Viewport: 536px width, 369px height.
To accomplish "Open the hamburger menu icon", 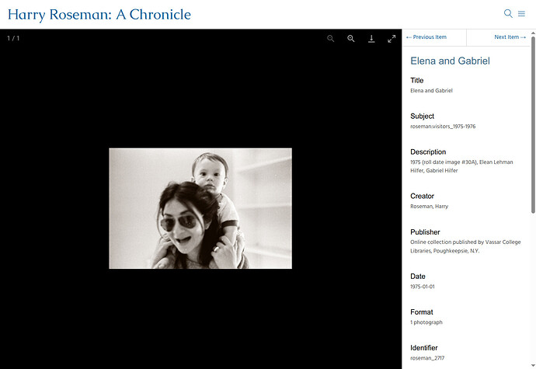I will (521, 14).
